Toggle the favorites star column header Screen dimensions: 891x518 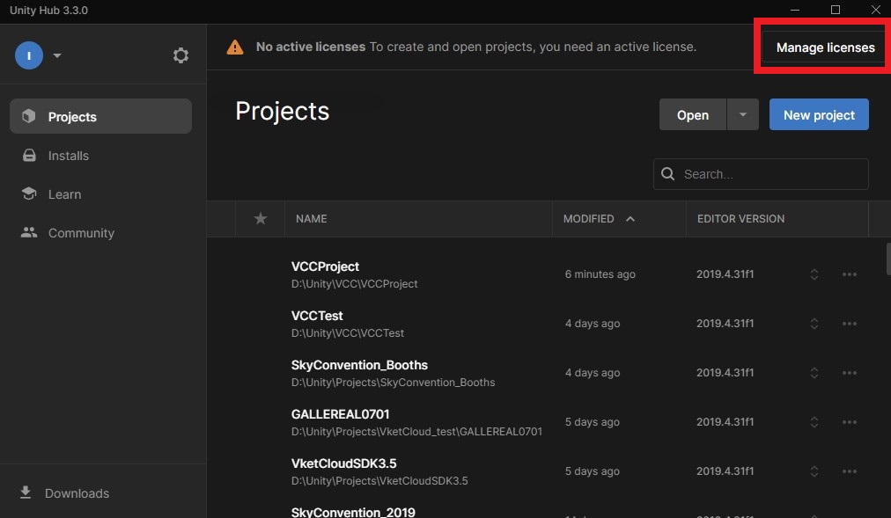tap(261, 219)
